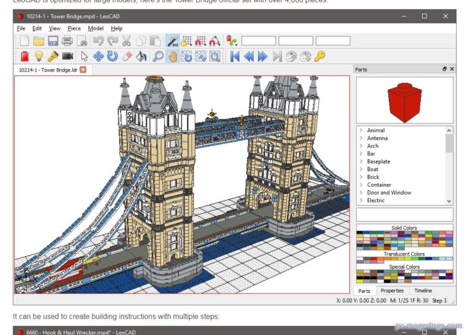Close the Tower Bridge.ldr document tab
The height and width of the screenshot is (335, 474).
click(x=83, y=70)
